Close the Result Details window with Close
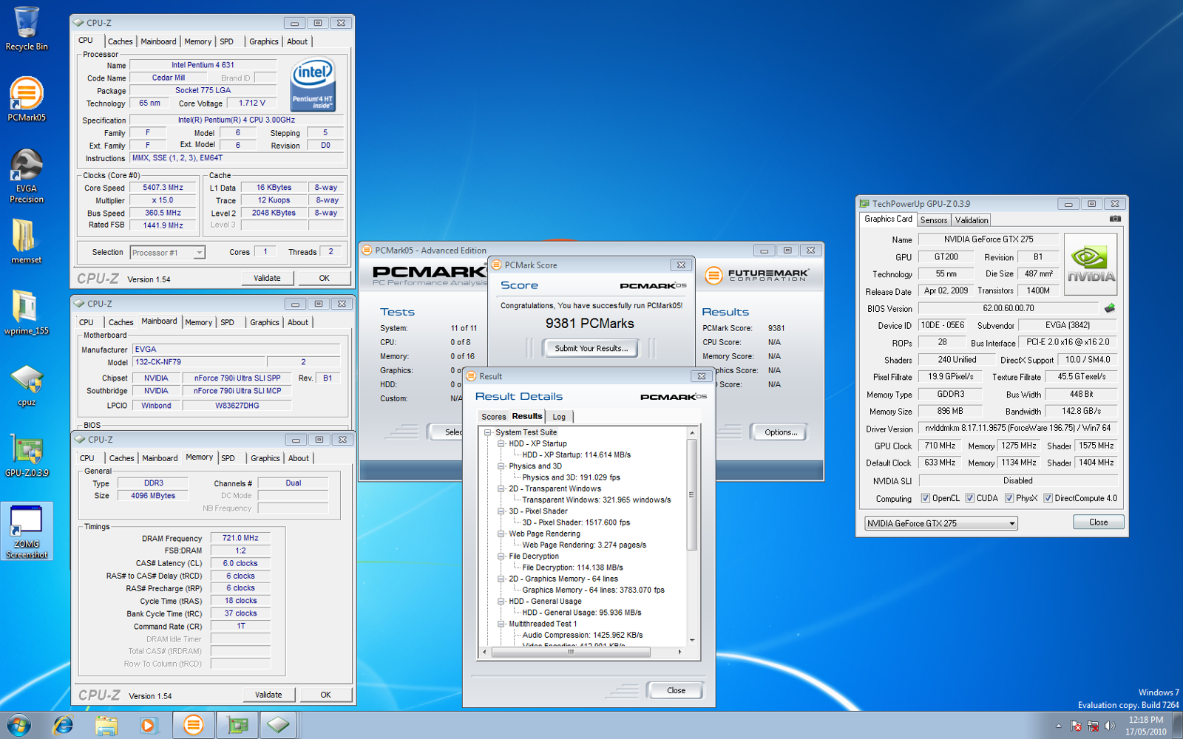The image size is (1183, 739). (x=676, y=690)
